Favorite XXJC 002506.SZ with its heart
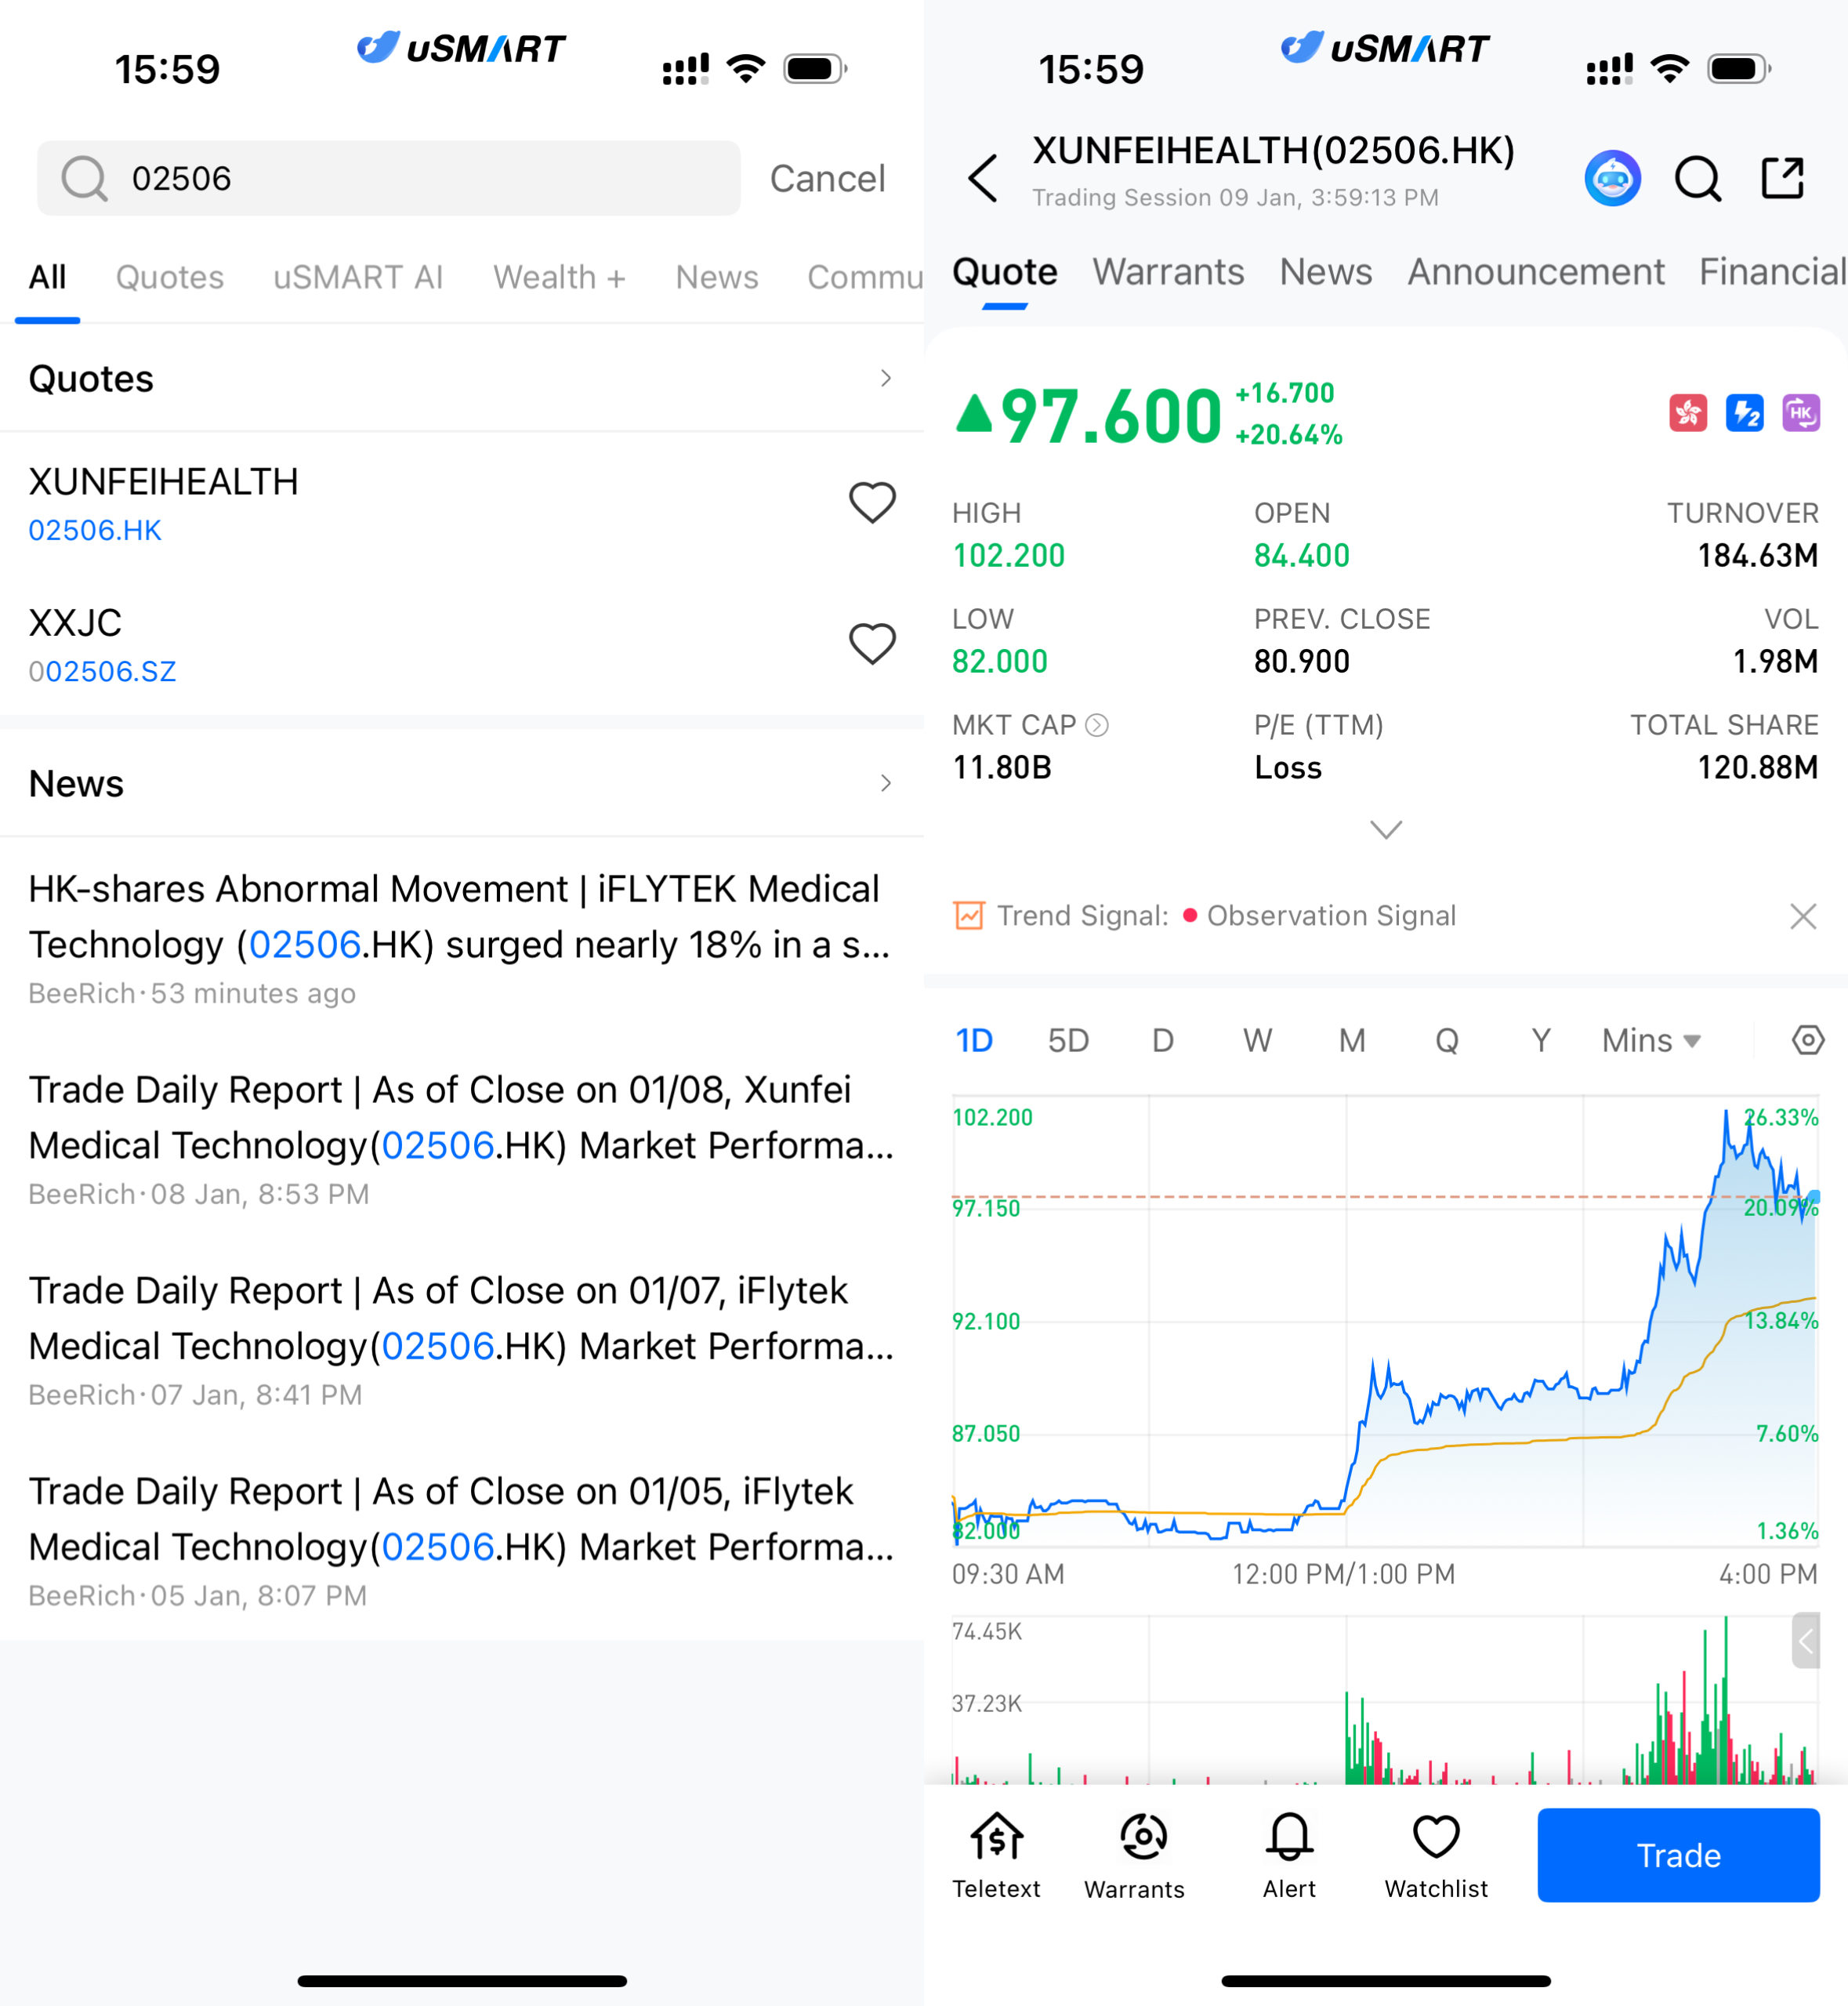 [x=872, y=644]
